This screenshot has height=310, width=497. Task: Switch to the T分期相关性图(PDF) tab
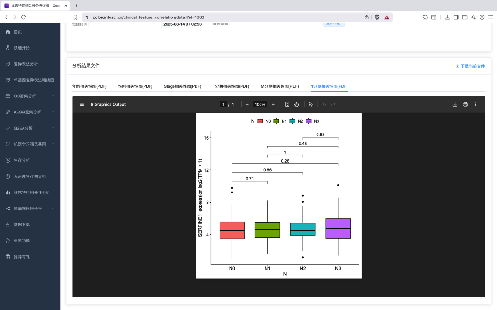pos(231,86)
